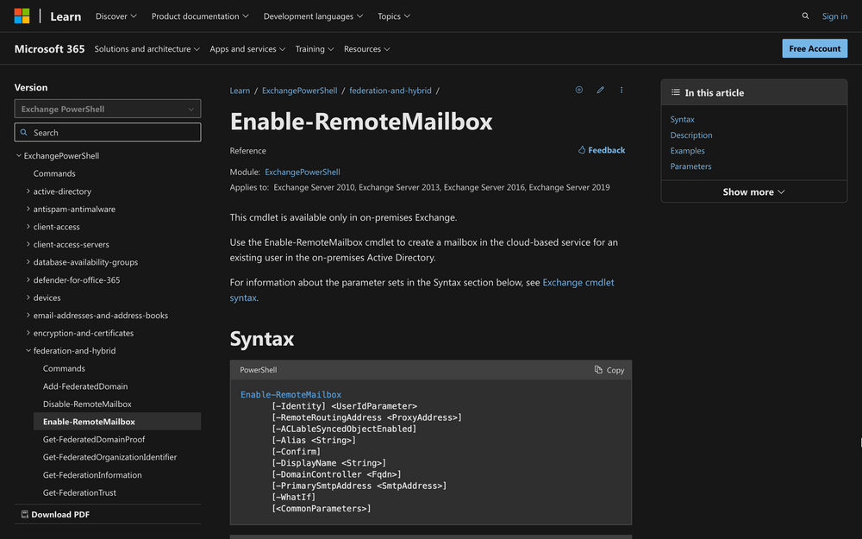This screenshot has width=862, height=539.
Task: Open the Version dropdown showing Exchange PowerShell
Action: (107, 108)
